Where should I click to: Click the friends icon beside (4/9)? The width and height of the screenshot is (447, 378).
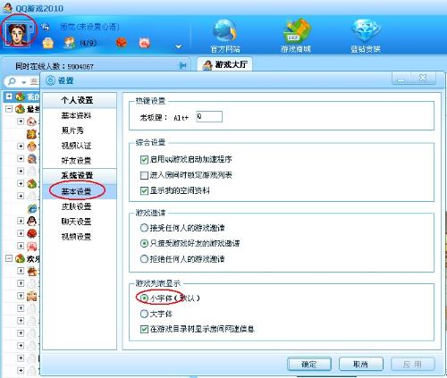[x=70, y=43]
